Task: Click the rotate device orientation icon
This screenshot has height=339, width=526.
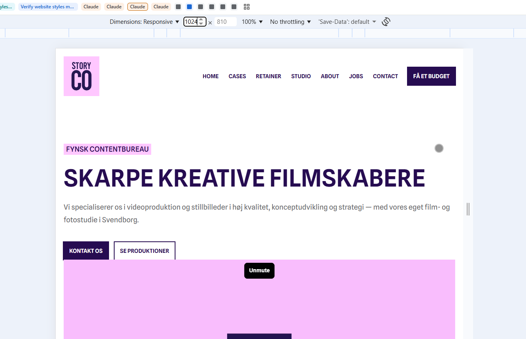Action: tap(386, 22)
